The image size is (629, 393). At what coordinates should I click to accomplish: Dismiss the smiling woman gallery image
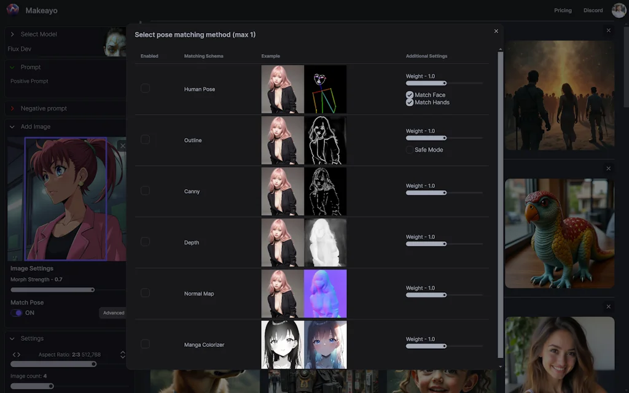[x=608, y=306]
